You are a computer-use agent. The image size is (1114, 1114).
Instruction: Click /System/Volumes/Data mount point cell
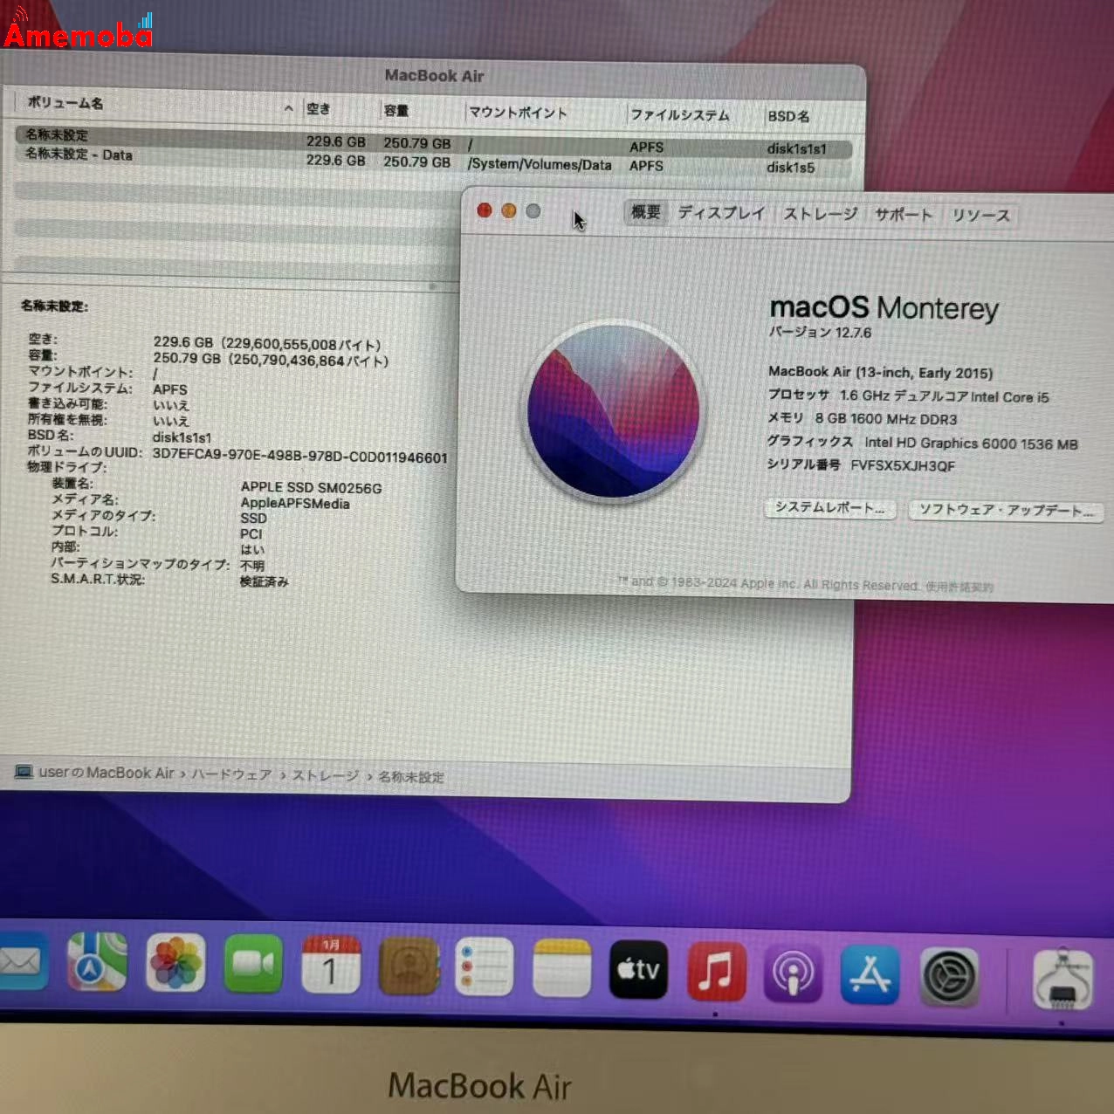[x=540, y=164]
